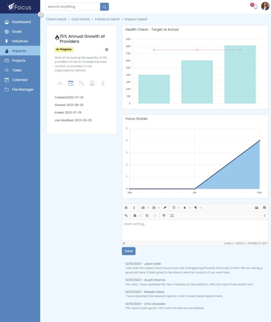Image resolution: width=271 pixels, height=322 pixels.
Task: Toggle fullscreen mode in the editor
Action: (x=172, y=215)
